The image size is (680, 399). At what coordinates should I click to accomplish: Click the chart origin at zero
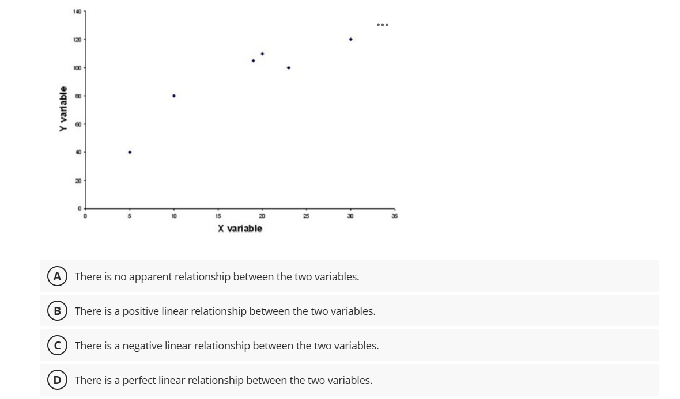pyautogui.click(x=85, y=210)
